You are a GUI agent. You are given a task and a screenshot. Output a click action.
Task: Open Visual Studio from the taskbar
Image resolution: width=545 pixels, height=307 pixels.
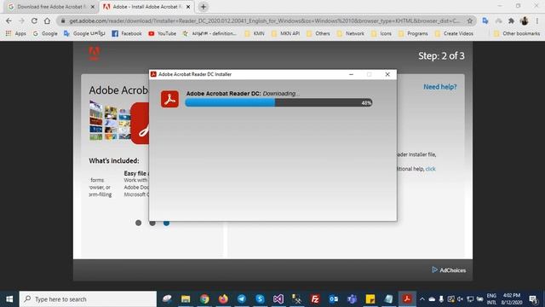(278, 299)
